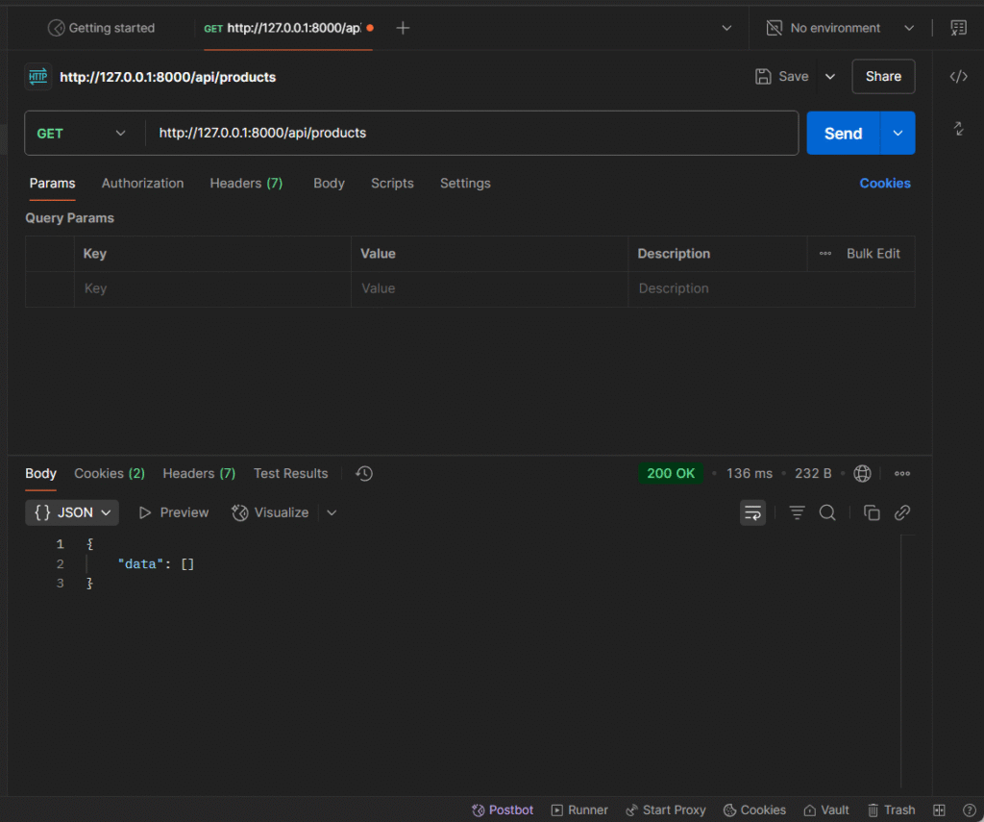This screenshot has width=984, height=822.
Task: Open the response Headers (7) tab
Action: tap(199, 473)
